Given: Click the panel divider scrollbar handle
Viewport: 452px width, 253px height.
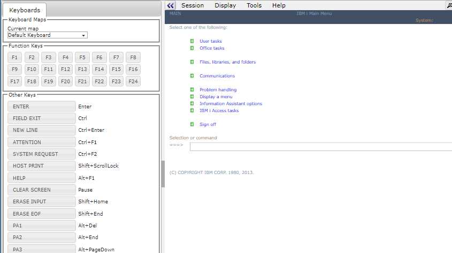Looking at the screenshot, I should pos(163,174).
